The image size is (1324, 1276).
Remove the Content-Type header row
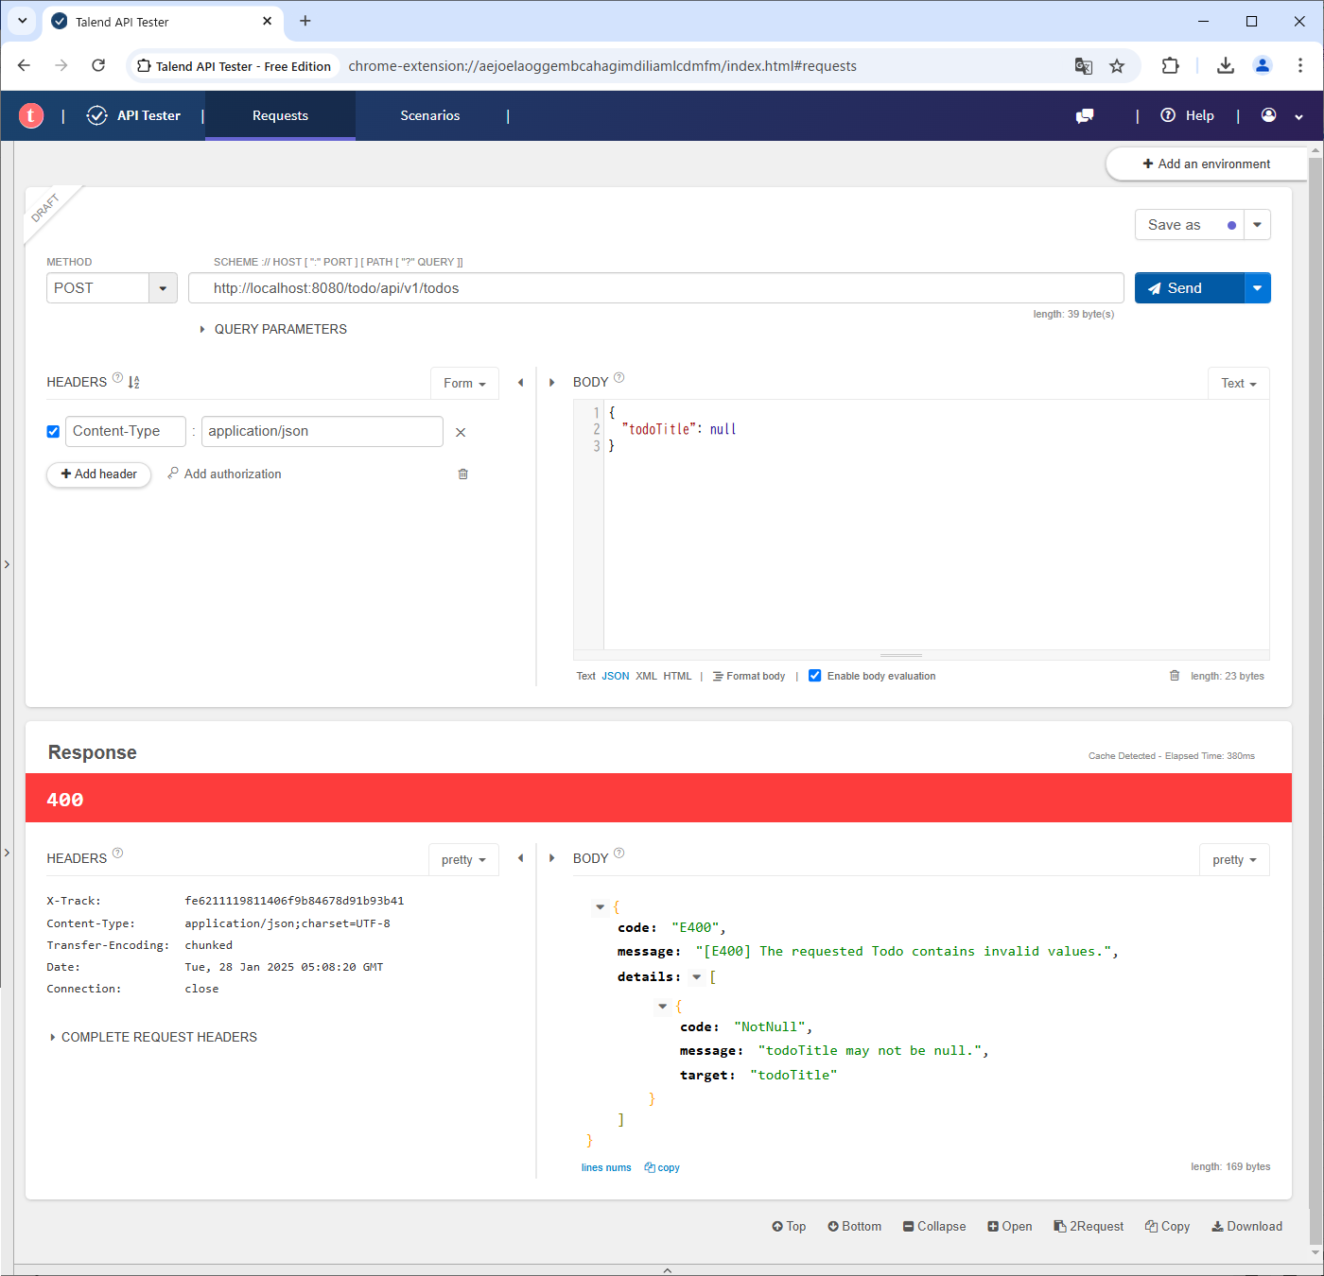point(461,432)
